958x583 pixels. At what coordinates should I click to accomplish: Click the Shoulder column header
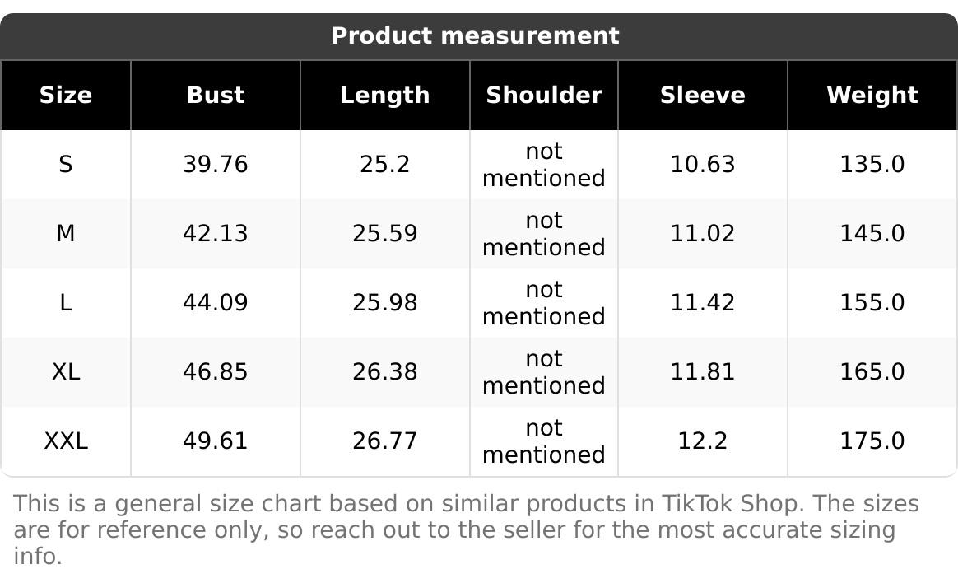pyautogui.click(x=544, y=96)
